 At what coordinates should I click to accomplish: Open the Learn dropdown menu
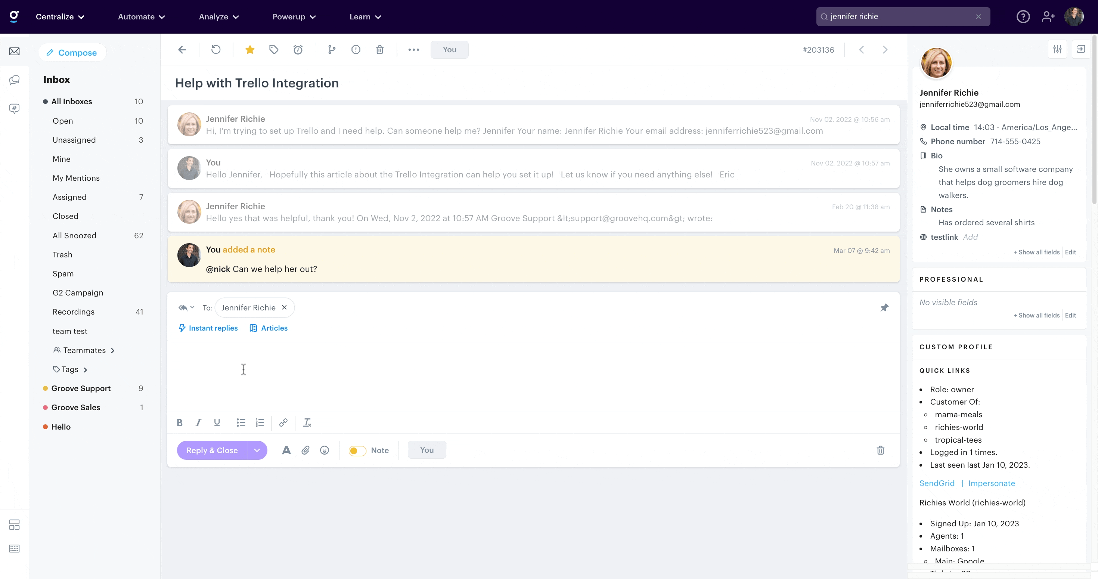pos(365,17)
